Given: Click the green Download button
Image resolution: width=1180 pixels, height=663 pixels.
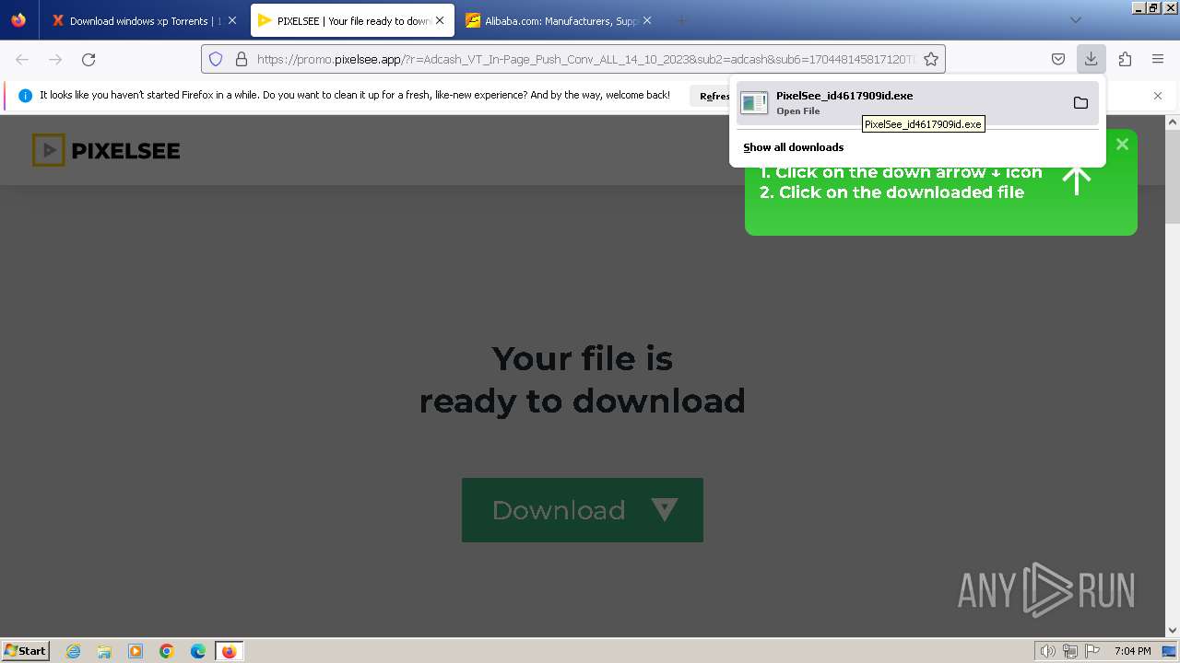Looking at the screenshot, I should (x=583, y=509).
